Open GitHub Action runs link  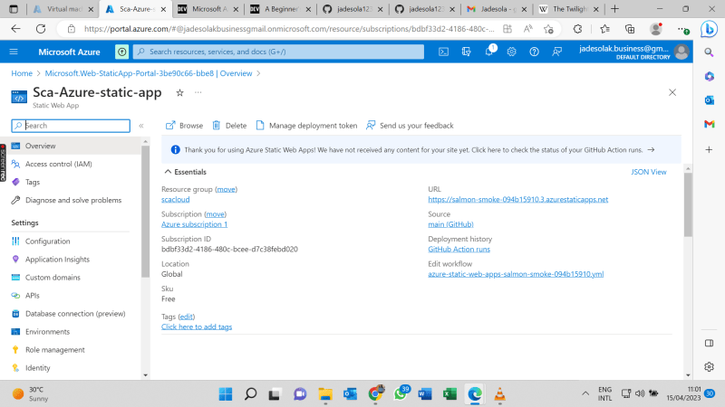click(x=459, y=250)
